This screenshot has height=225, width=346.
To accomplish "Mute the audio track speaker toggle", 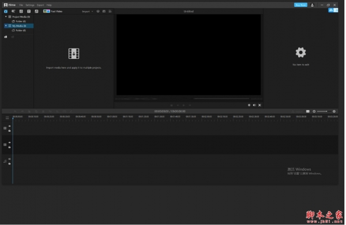I will click(9, 159).
